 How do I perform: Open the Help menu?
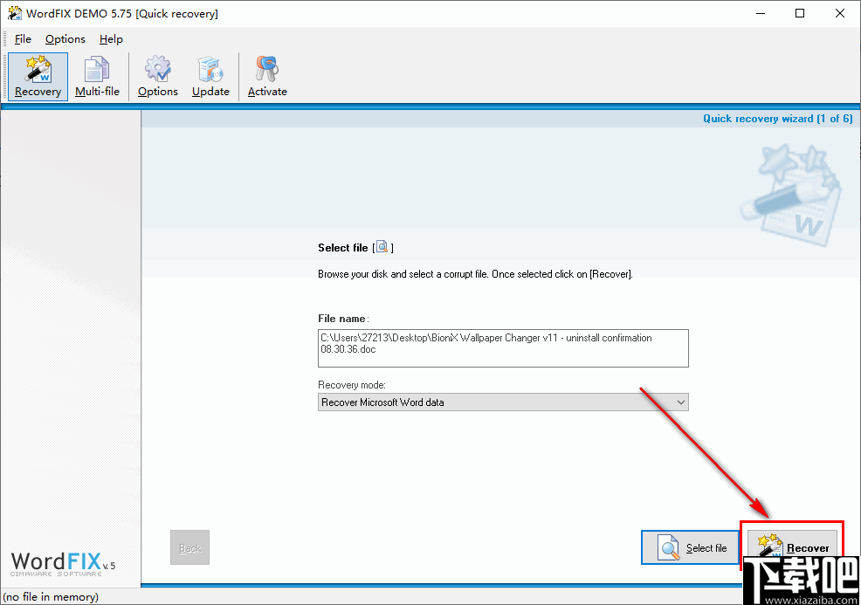coord(111,38)
